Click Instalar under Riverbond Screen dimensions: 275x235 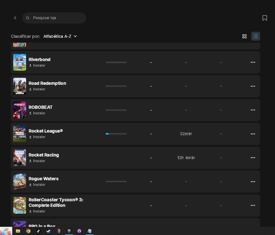coord(37,65)
